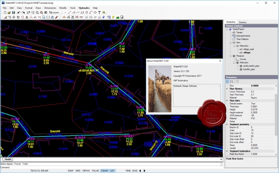The width and height of the screenshot is (279, 173).
Task: Collapse the HydroProject tree node
Action: (x=227, y=29)
